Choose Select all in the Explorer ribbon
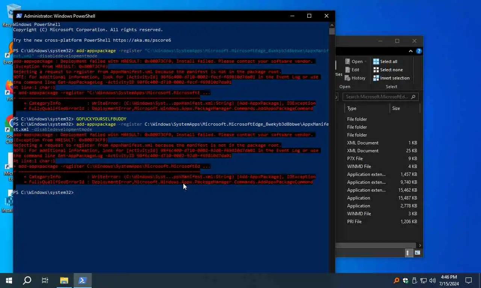 [385, 61]
